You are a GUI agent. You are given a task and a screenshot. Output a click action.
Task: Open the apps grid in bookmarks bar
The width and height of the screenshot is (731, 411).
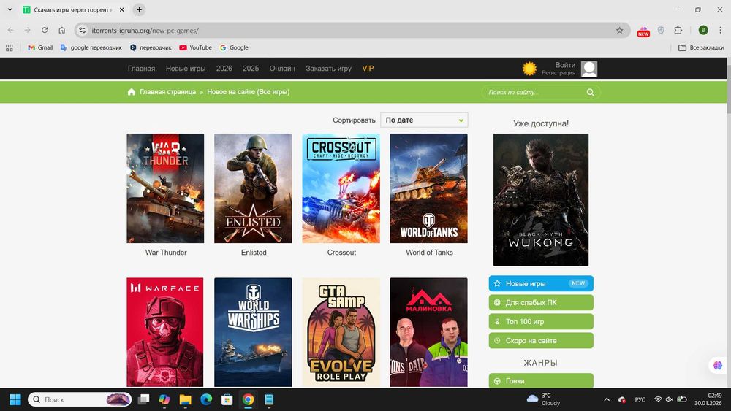(10, 47)
